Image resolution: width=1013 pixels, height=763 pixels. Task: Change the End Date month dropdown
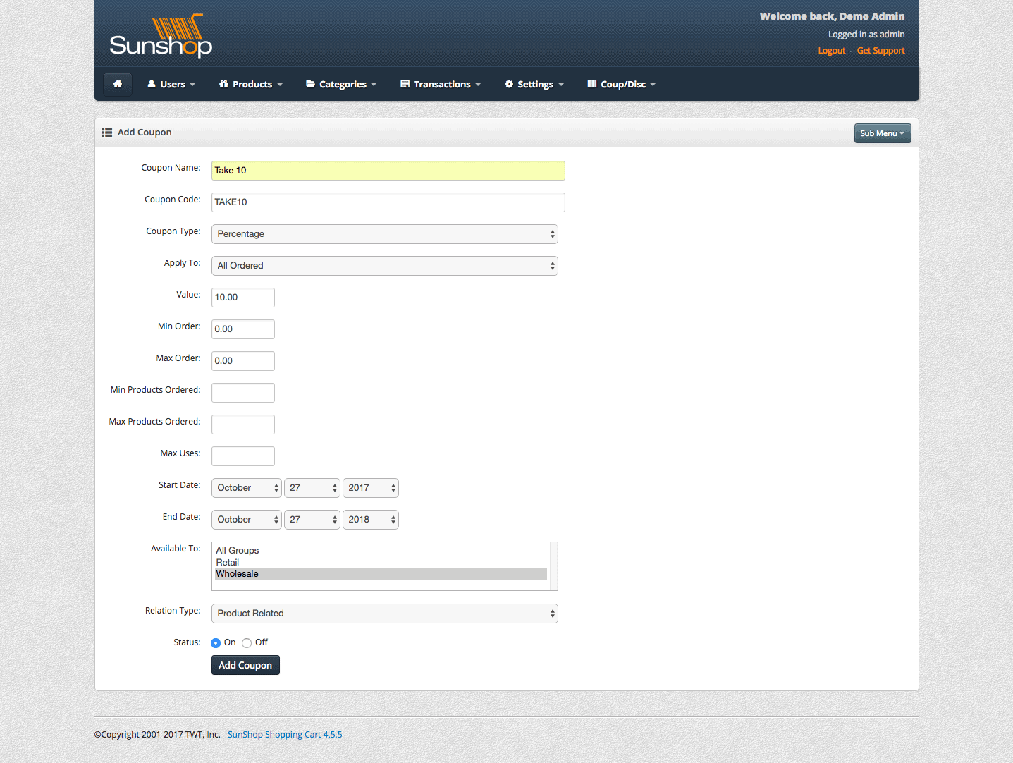[x=247, y=520]
